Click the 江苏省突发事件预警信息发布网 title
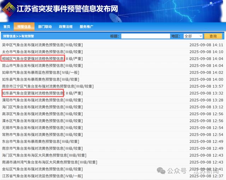 pos(67,9)
